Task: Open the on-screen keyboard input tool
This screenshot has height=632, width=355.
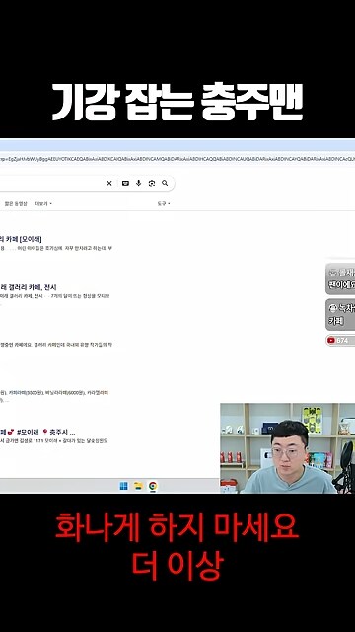Action: (x=125, y=183)
